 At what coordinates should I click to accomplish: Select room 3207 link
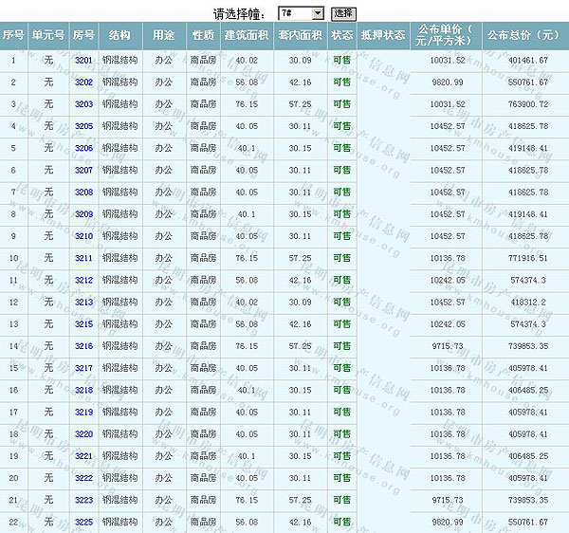(83, 170)
